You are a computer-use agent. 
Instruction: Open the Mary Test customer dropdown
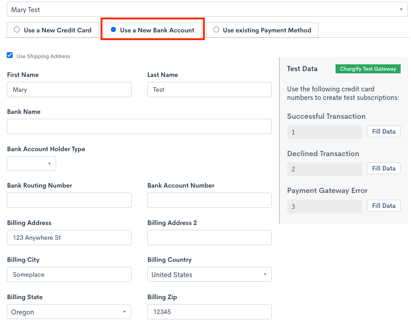click(207, 9)
